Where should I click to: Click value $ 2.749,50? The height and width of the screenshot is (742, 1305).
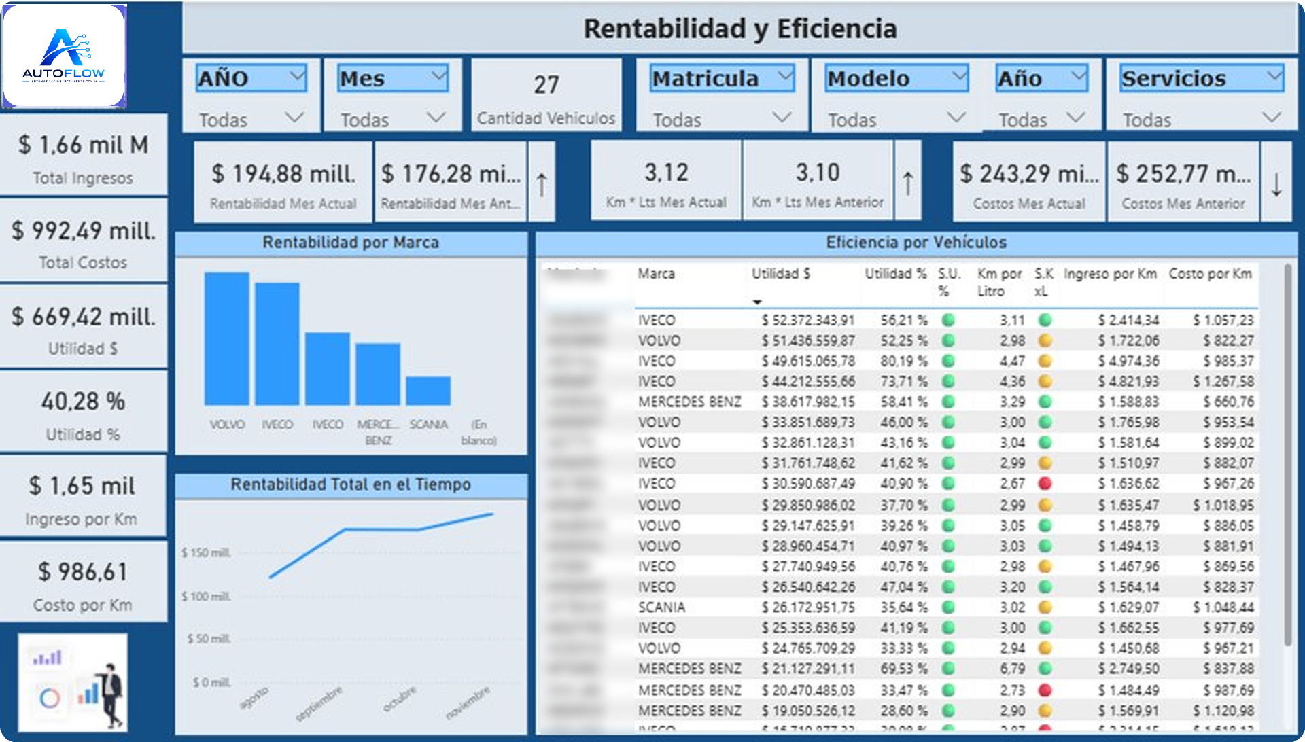[1128, 669]
